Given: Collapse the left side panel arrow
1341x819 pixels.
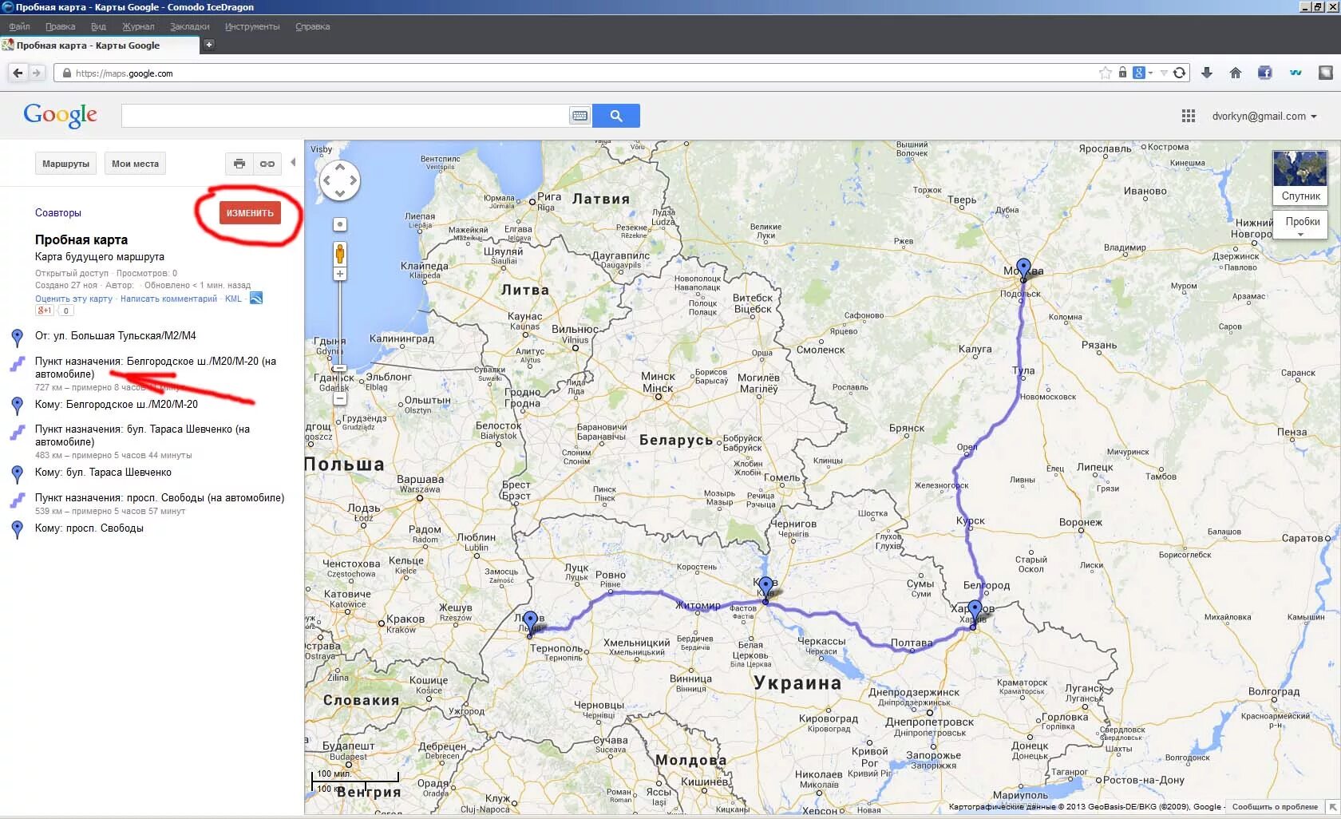Looking at the screenshot, I should [x=293, y=162].
